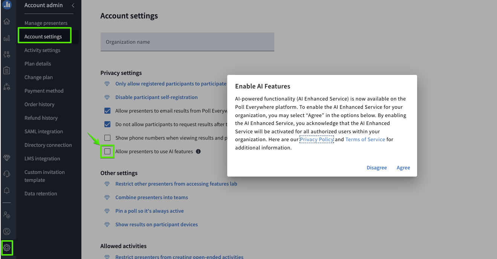Open Change plan page
Viewport: 497px width, 259px height.
[x=38, y=77]
